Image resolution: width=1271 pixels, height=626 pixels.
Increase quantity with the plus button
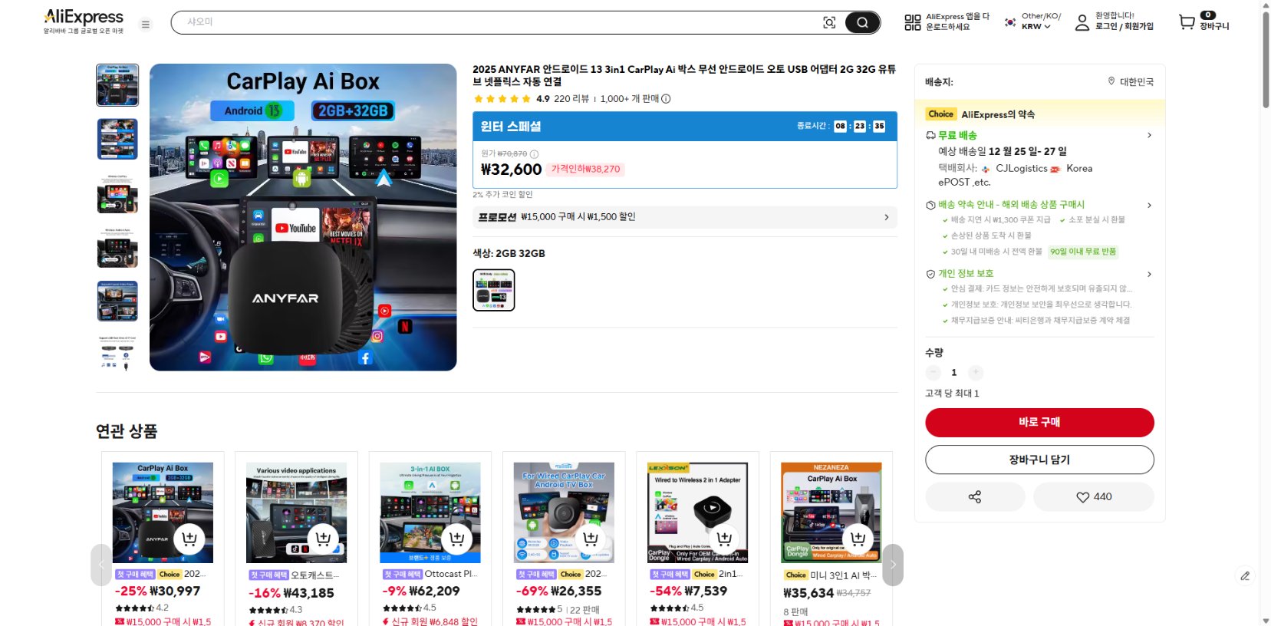click(976, 372)
